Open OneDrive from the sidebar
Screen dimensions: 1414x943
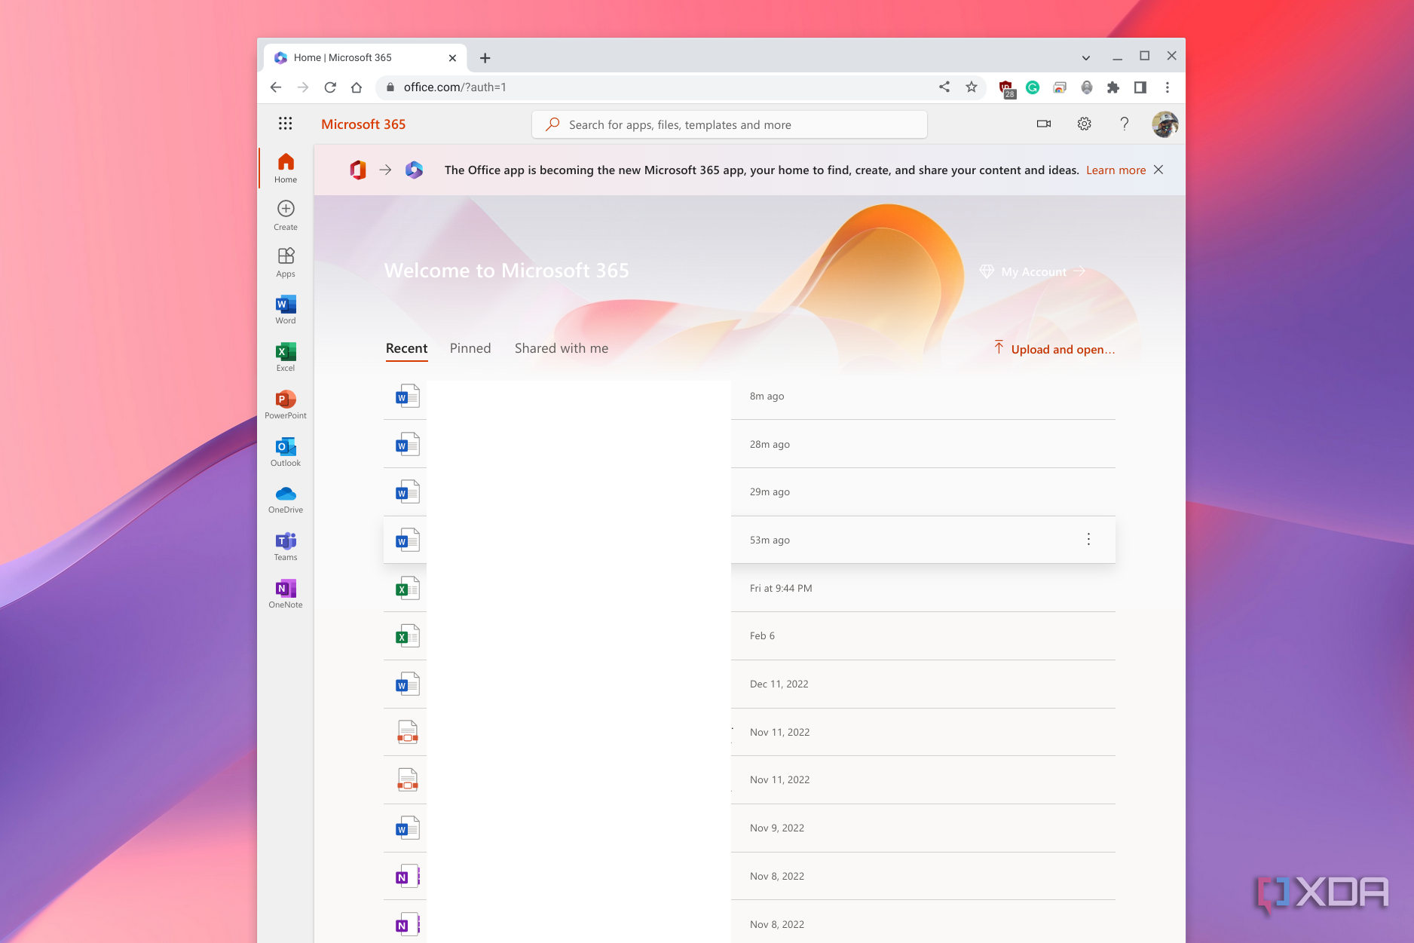click(x=285, y=498)
